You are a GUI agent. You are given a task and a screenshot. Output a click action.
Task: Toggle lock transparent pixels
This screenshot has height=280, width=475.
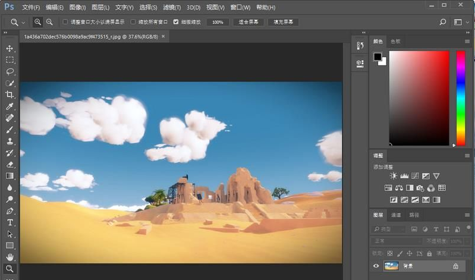[x=390, y=253]
